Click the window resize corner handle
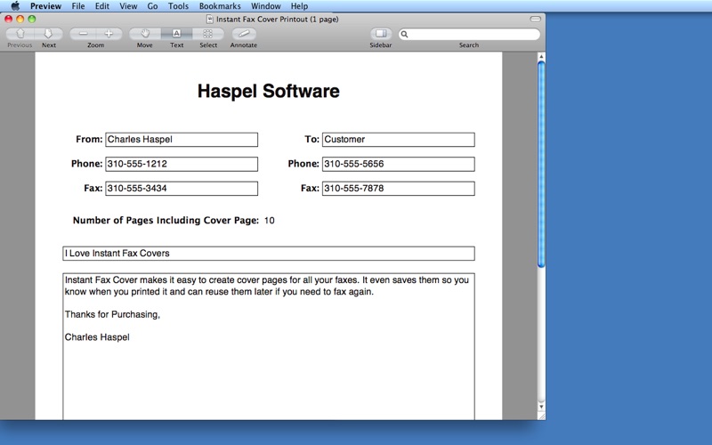The image size is (712, 445). point(541,416)
